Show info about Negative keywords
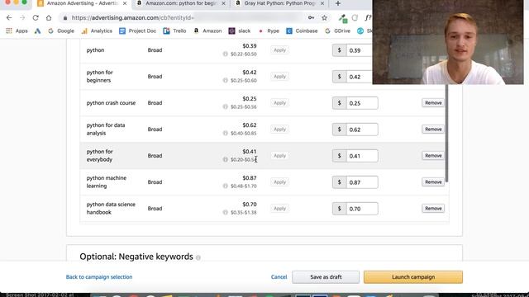 [198, 257]
